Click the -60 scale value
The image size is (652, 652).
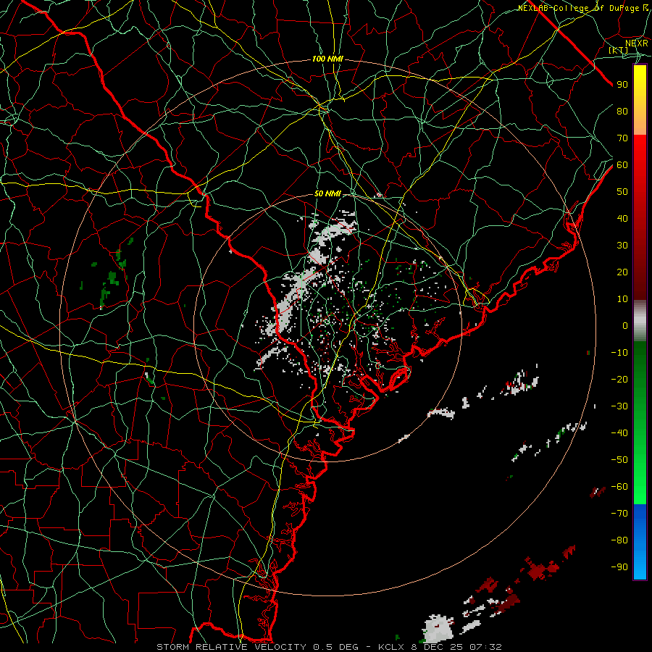click(619, 487)
